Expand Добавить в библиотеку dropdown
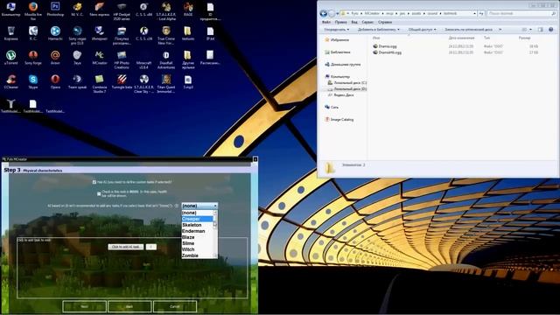 coord(379,29)
